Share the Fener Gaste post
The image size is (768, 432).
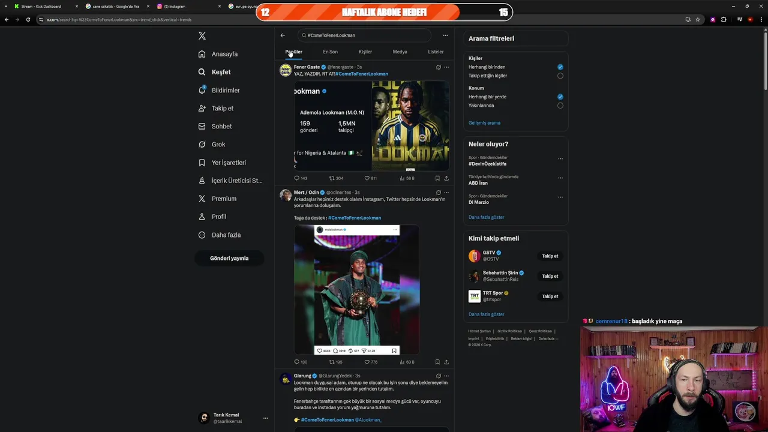446,178
